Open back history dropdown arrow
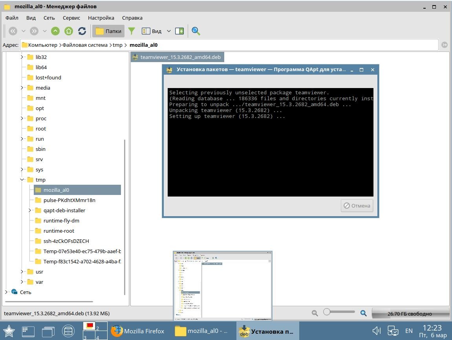This screenshot has width=452, height=340. tap(24, 31)
